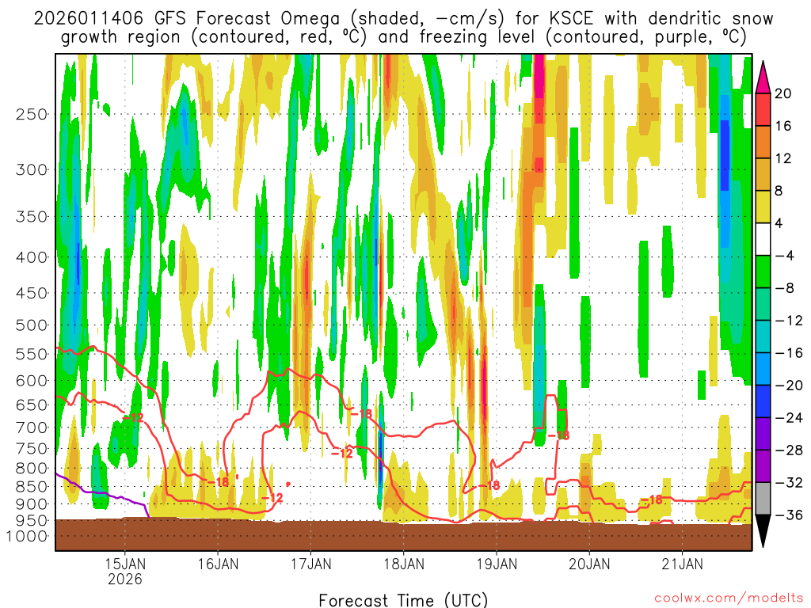Click the 19JAN time axis label
The image size is (811, 608).
pos(497,564)
